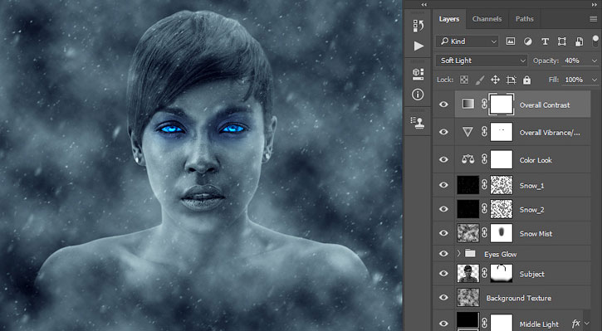Screen dimensions: 602x331
Task: Open fx effects icon on Middle Light layer
Action: point(575,324)
